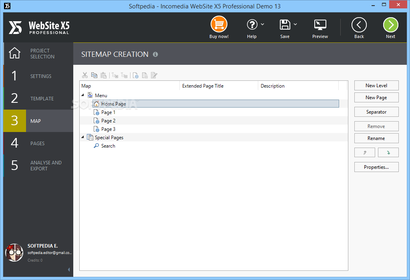Collapse the Special Pages tree node
The height and width of the screenshot is (280, 410).
(82, 137)
